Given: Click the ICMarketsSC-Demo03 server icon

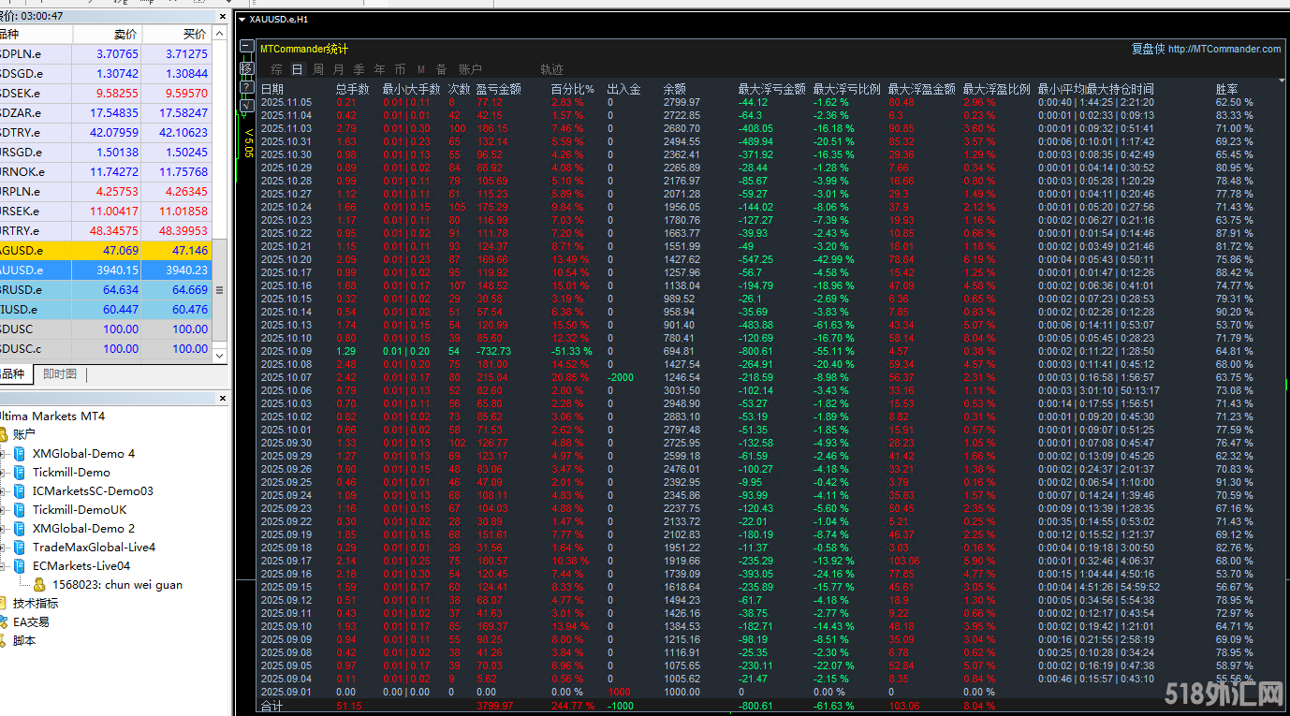Looking at the screenshot, I should point(21,491).
